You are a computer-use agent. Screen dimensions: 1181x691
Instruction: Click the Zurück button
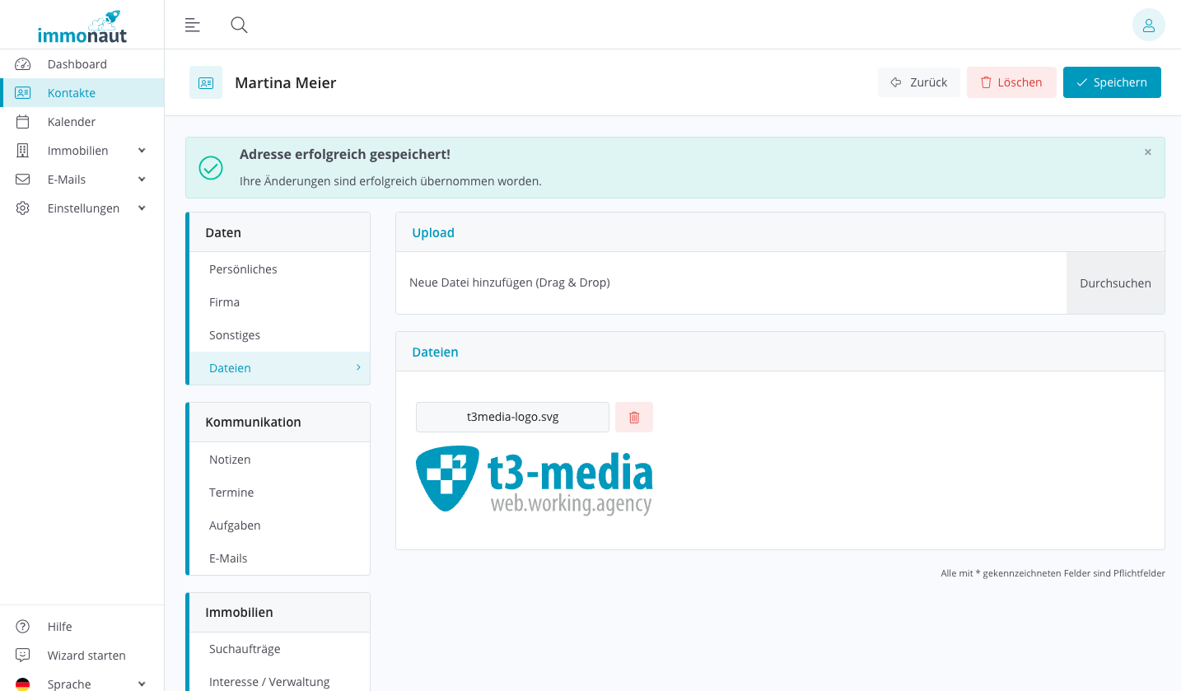click(918, 82)
